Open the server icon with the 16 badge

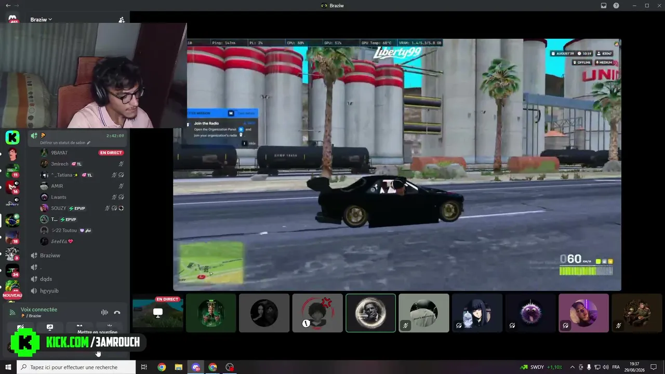point(12,187)
